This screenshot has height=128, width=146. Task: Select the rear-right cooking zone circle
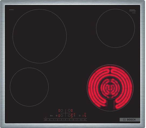pyautogui.click(x=69, y=110)
